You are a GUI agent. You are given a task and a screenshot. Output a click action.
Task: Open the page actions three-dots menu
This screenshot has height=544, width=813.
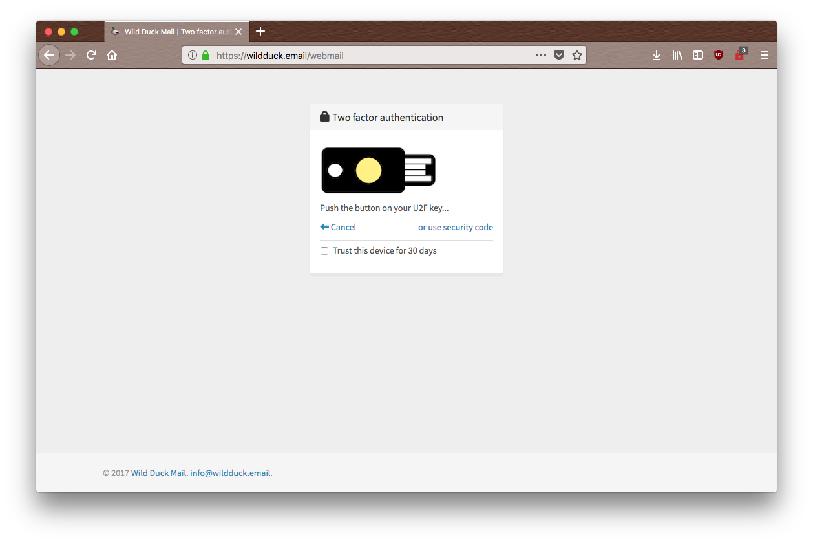tap(541, 55)
